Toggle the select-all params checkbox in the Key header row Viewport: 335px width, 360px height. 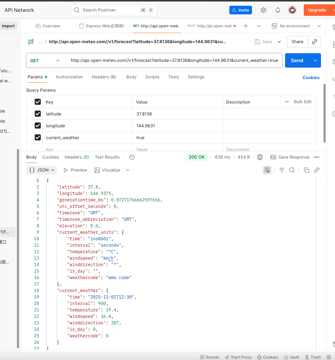pos(38,102)
